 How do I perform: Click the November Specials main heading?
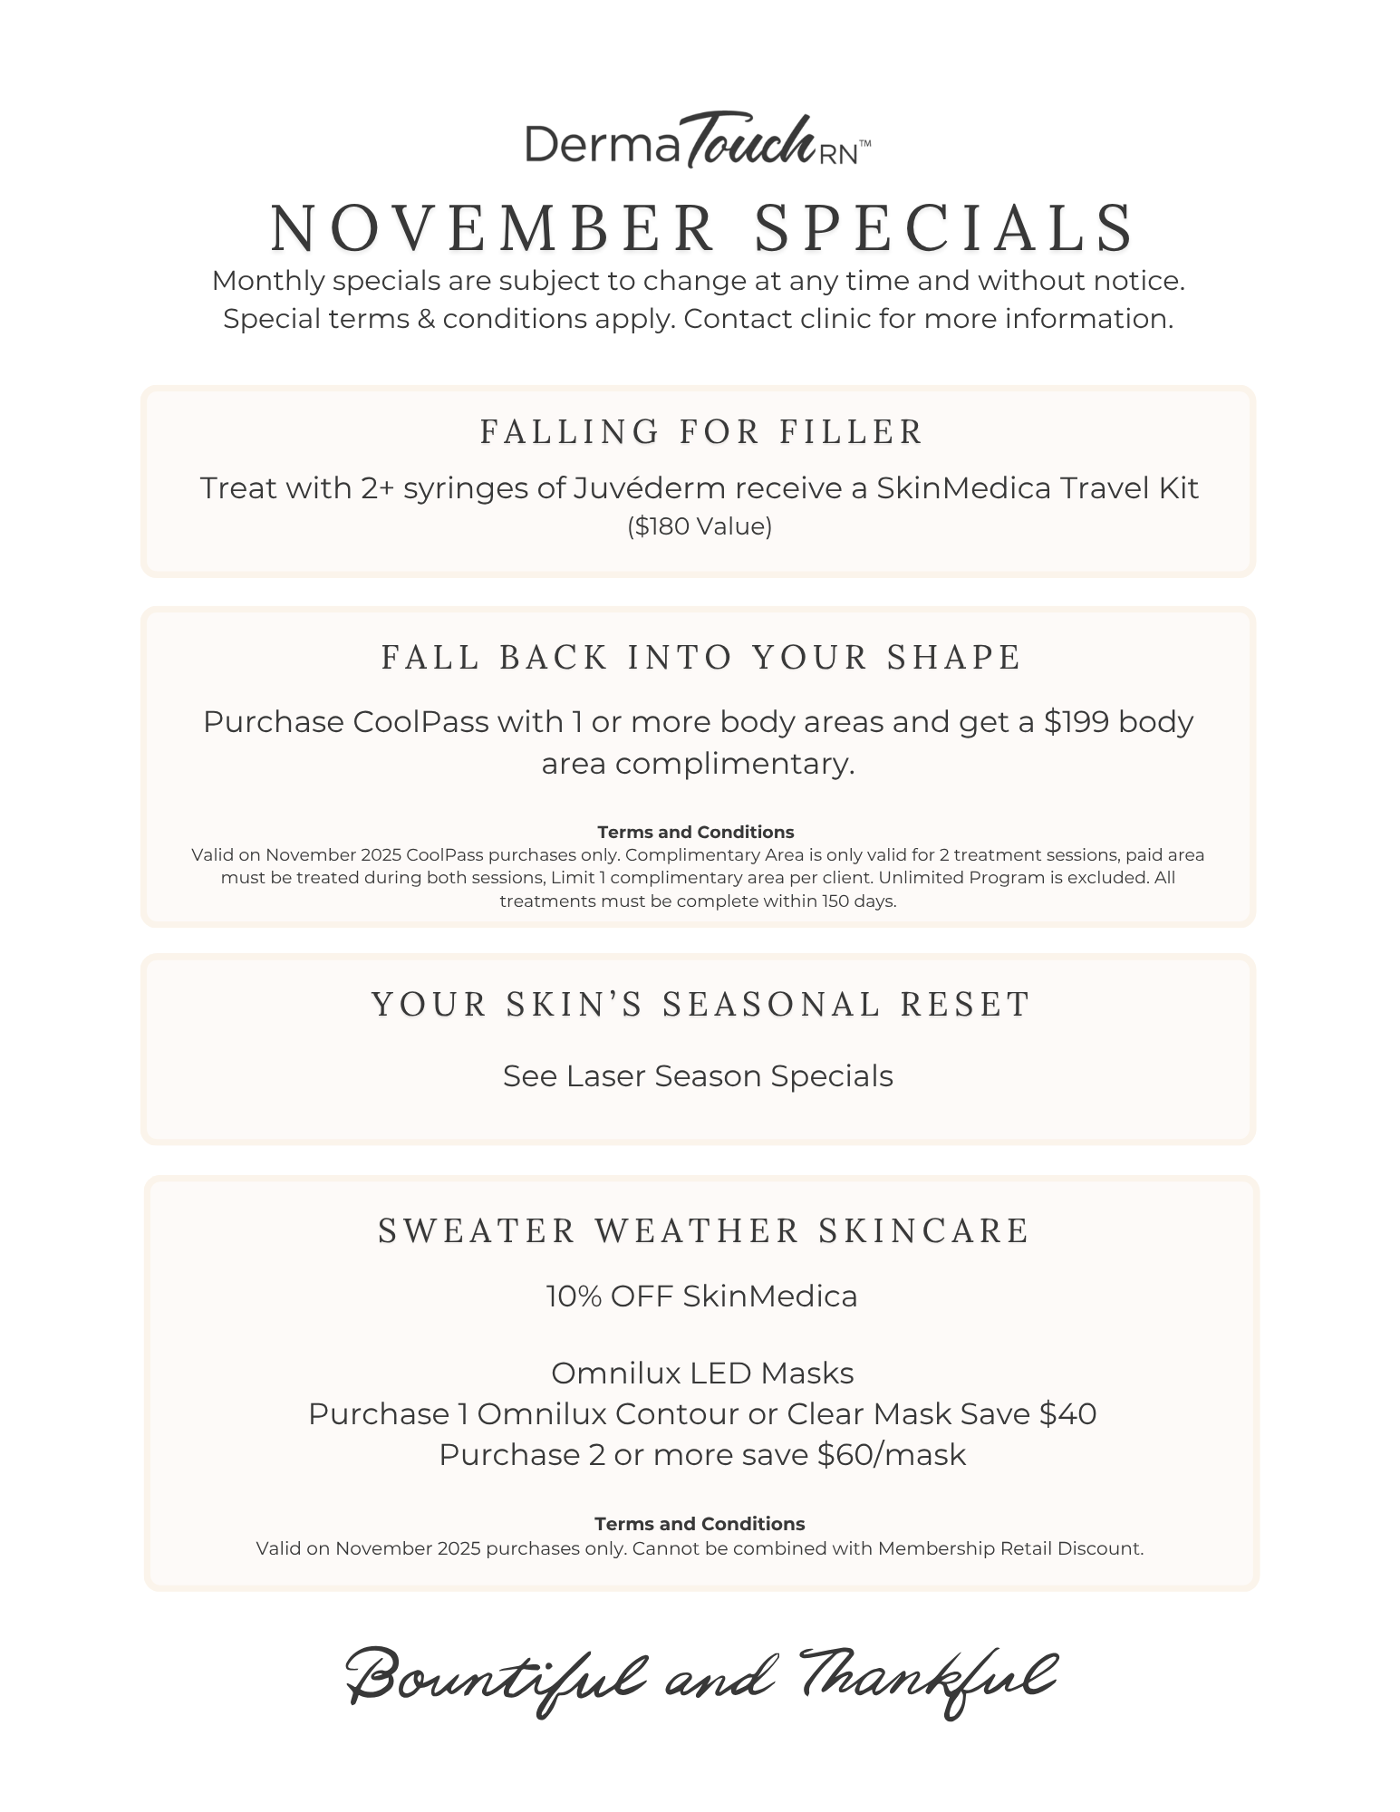click(x=701, y=226)
